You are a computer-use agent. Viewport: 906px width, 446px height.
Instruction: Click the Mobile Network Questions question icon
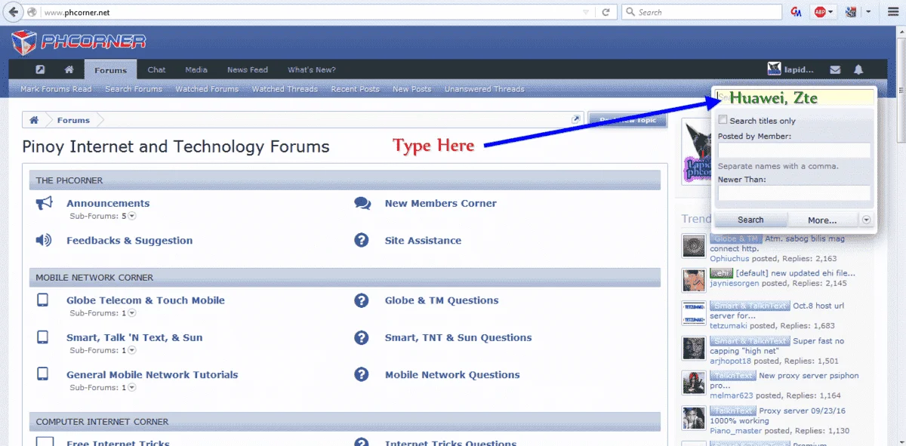362,374
